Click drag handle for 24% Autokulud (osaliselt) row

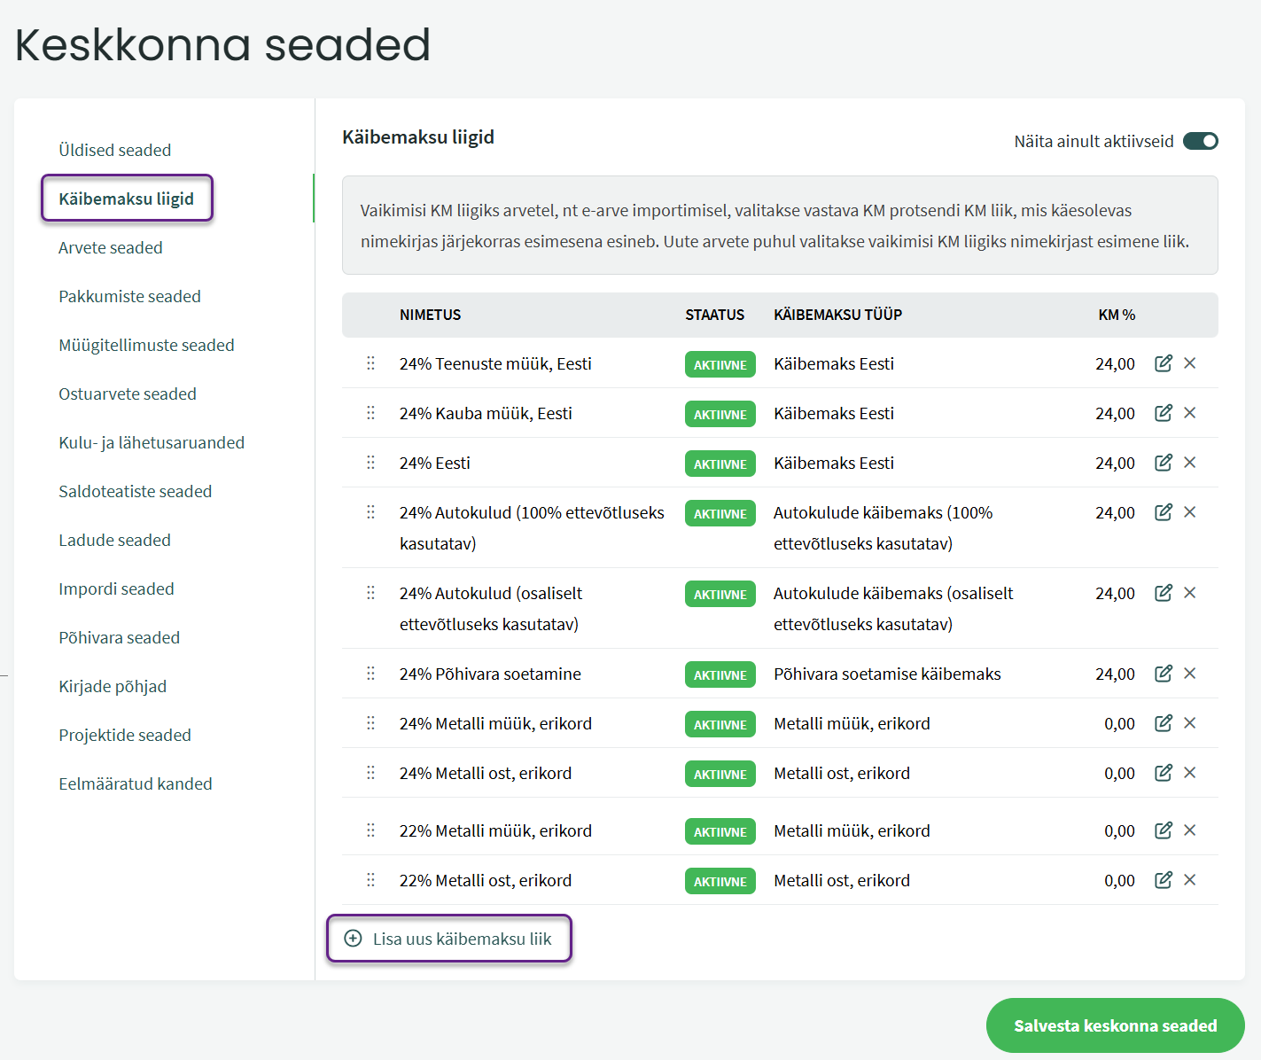coord(370,593)
